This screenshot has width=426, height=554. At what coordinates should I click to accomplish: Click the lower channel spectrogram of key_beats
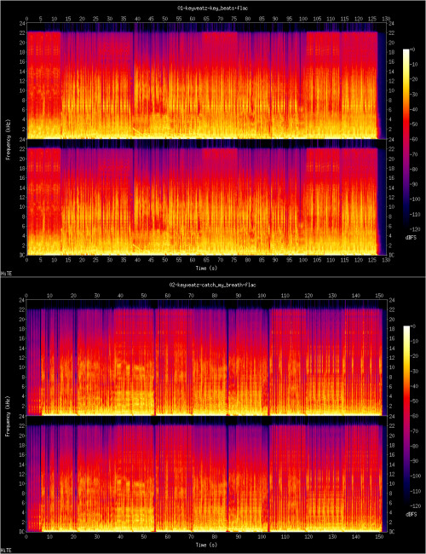207,197
